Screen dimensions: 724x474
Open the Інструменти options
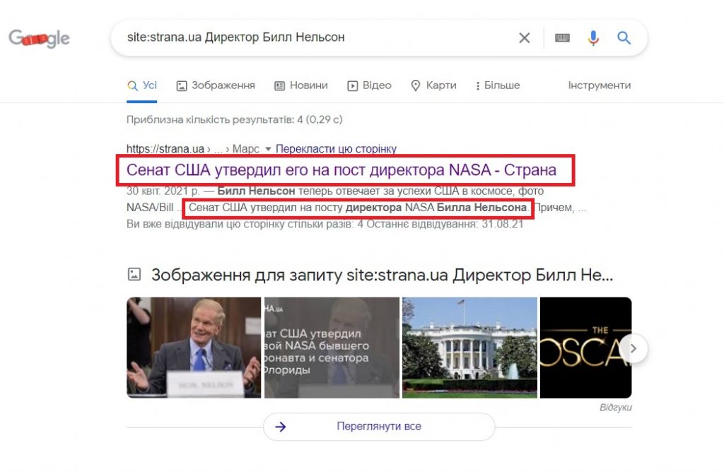[600, 85]
